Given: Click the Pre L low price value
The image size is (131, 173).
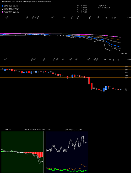Looking at the screenshot, I should coord(82,10).
